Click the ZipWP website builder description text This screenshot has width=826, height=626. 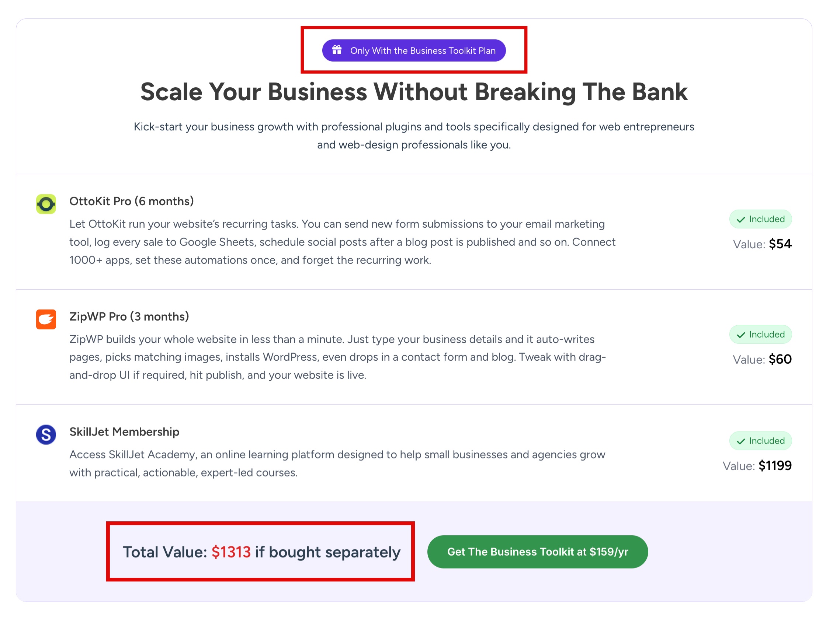tap(337, 357)
